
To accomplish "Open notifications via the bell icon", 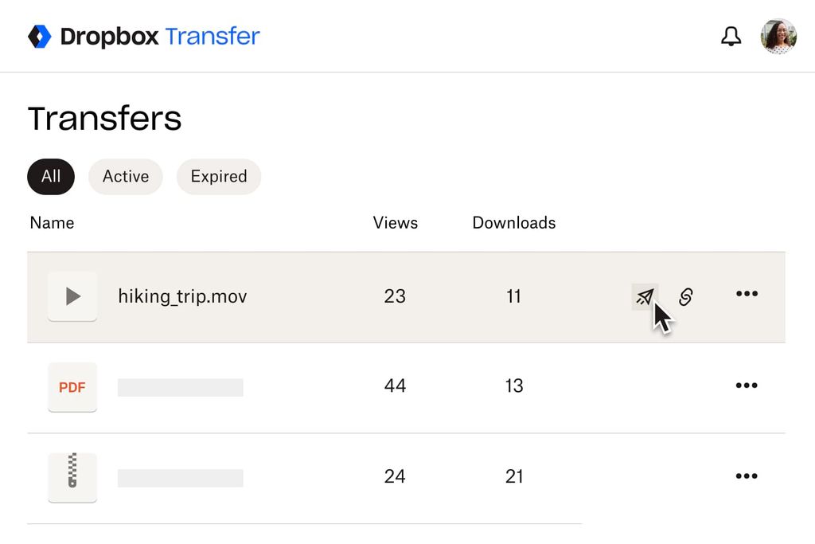I will click(x=731, y=36).
